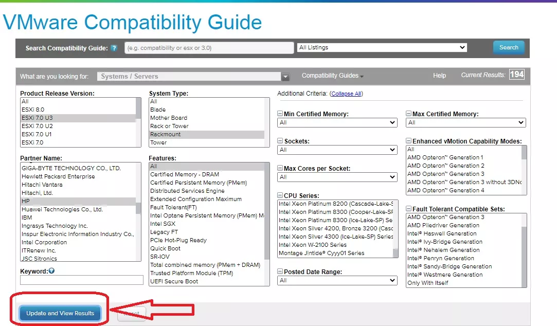
Task: Collapse the Sockets criteria section
Action: (280, 141)
